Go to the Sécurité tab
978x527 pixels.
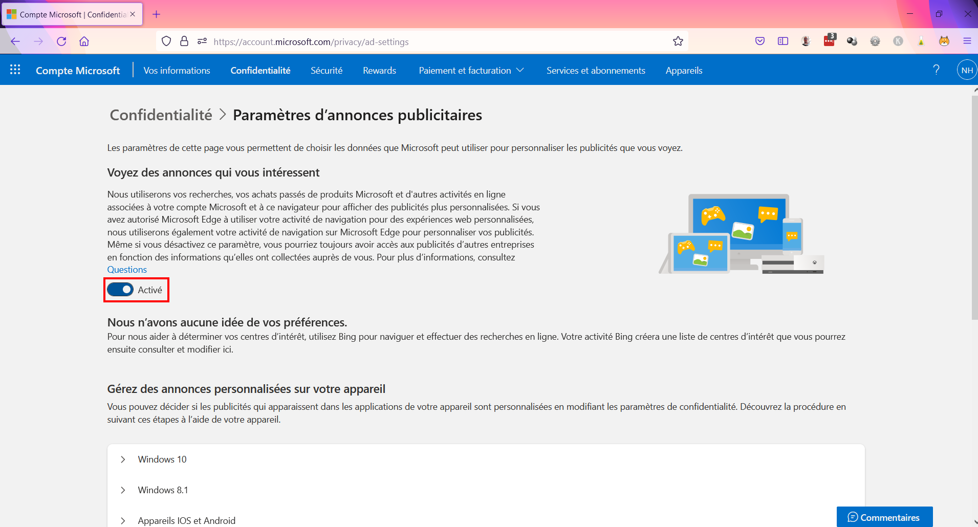(x=327, y=71)
